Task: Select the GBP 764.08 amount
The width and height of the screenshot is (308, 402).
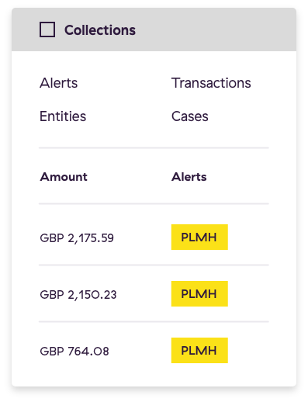Action: [74, 351]
